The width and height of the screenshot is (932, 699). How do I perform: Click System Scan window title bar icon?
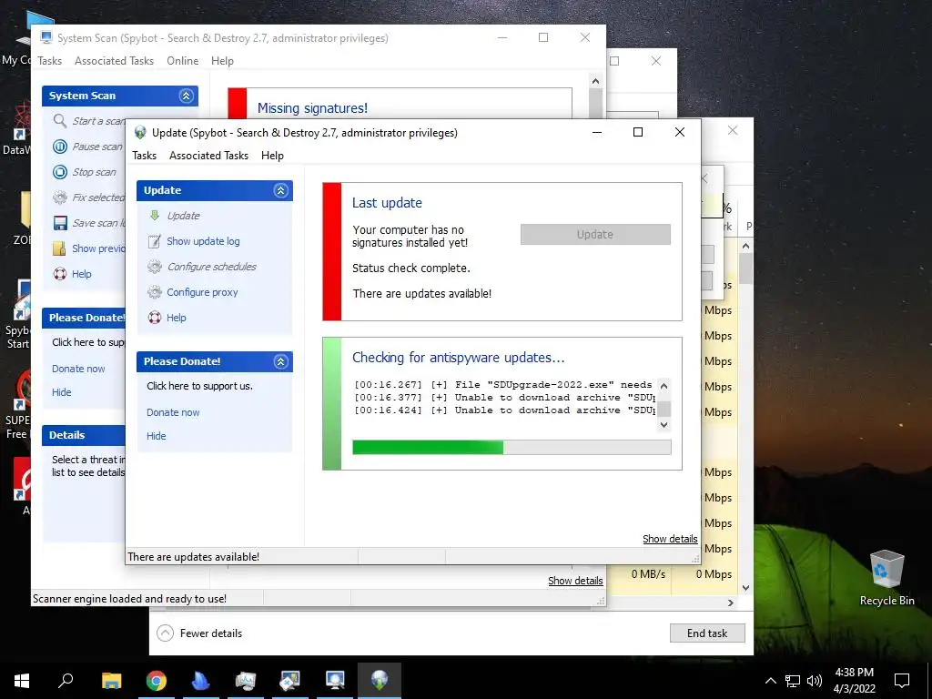click(x=46, y=37)
